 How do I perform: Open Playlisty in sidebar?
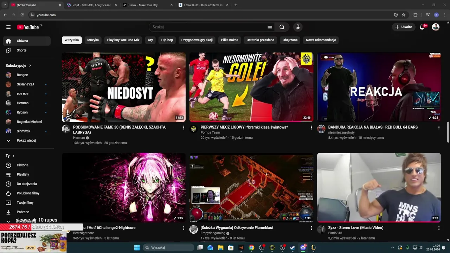point(27,174)
